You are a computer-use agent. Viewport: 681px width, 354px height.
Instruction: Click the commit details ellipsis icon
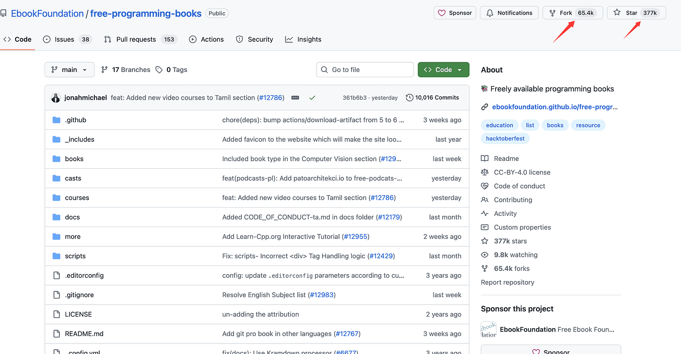[x=295, y=98]
